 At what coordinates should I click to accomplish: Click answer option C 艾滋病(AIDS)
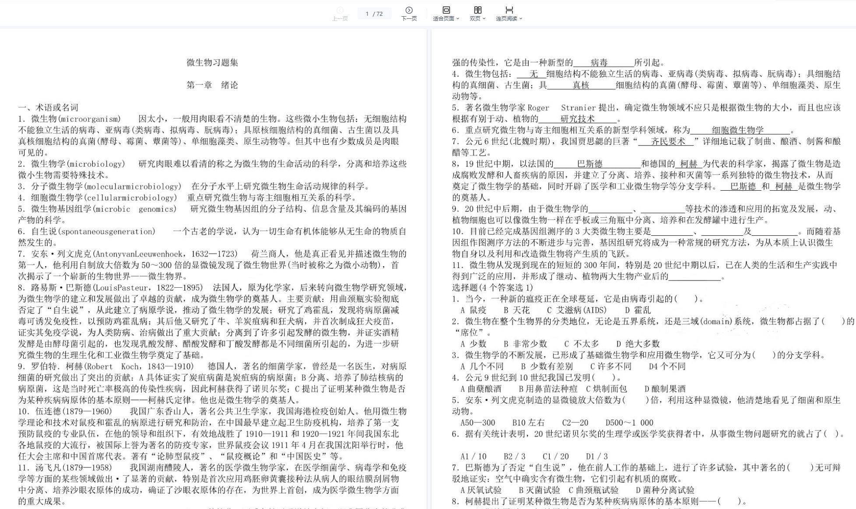[x=577, y=310]
